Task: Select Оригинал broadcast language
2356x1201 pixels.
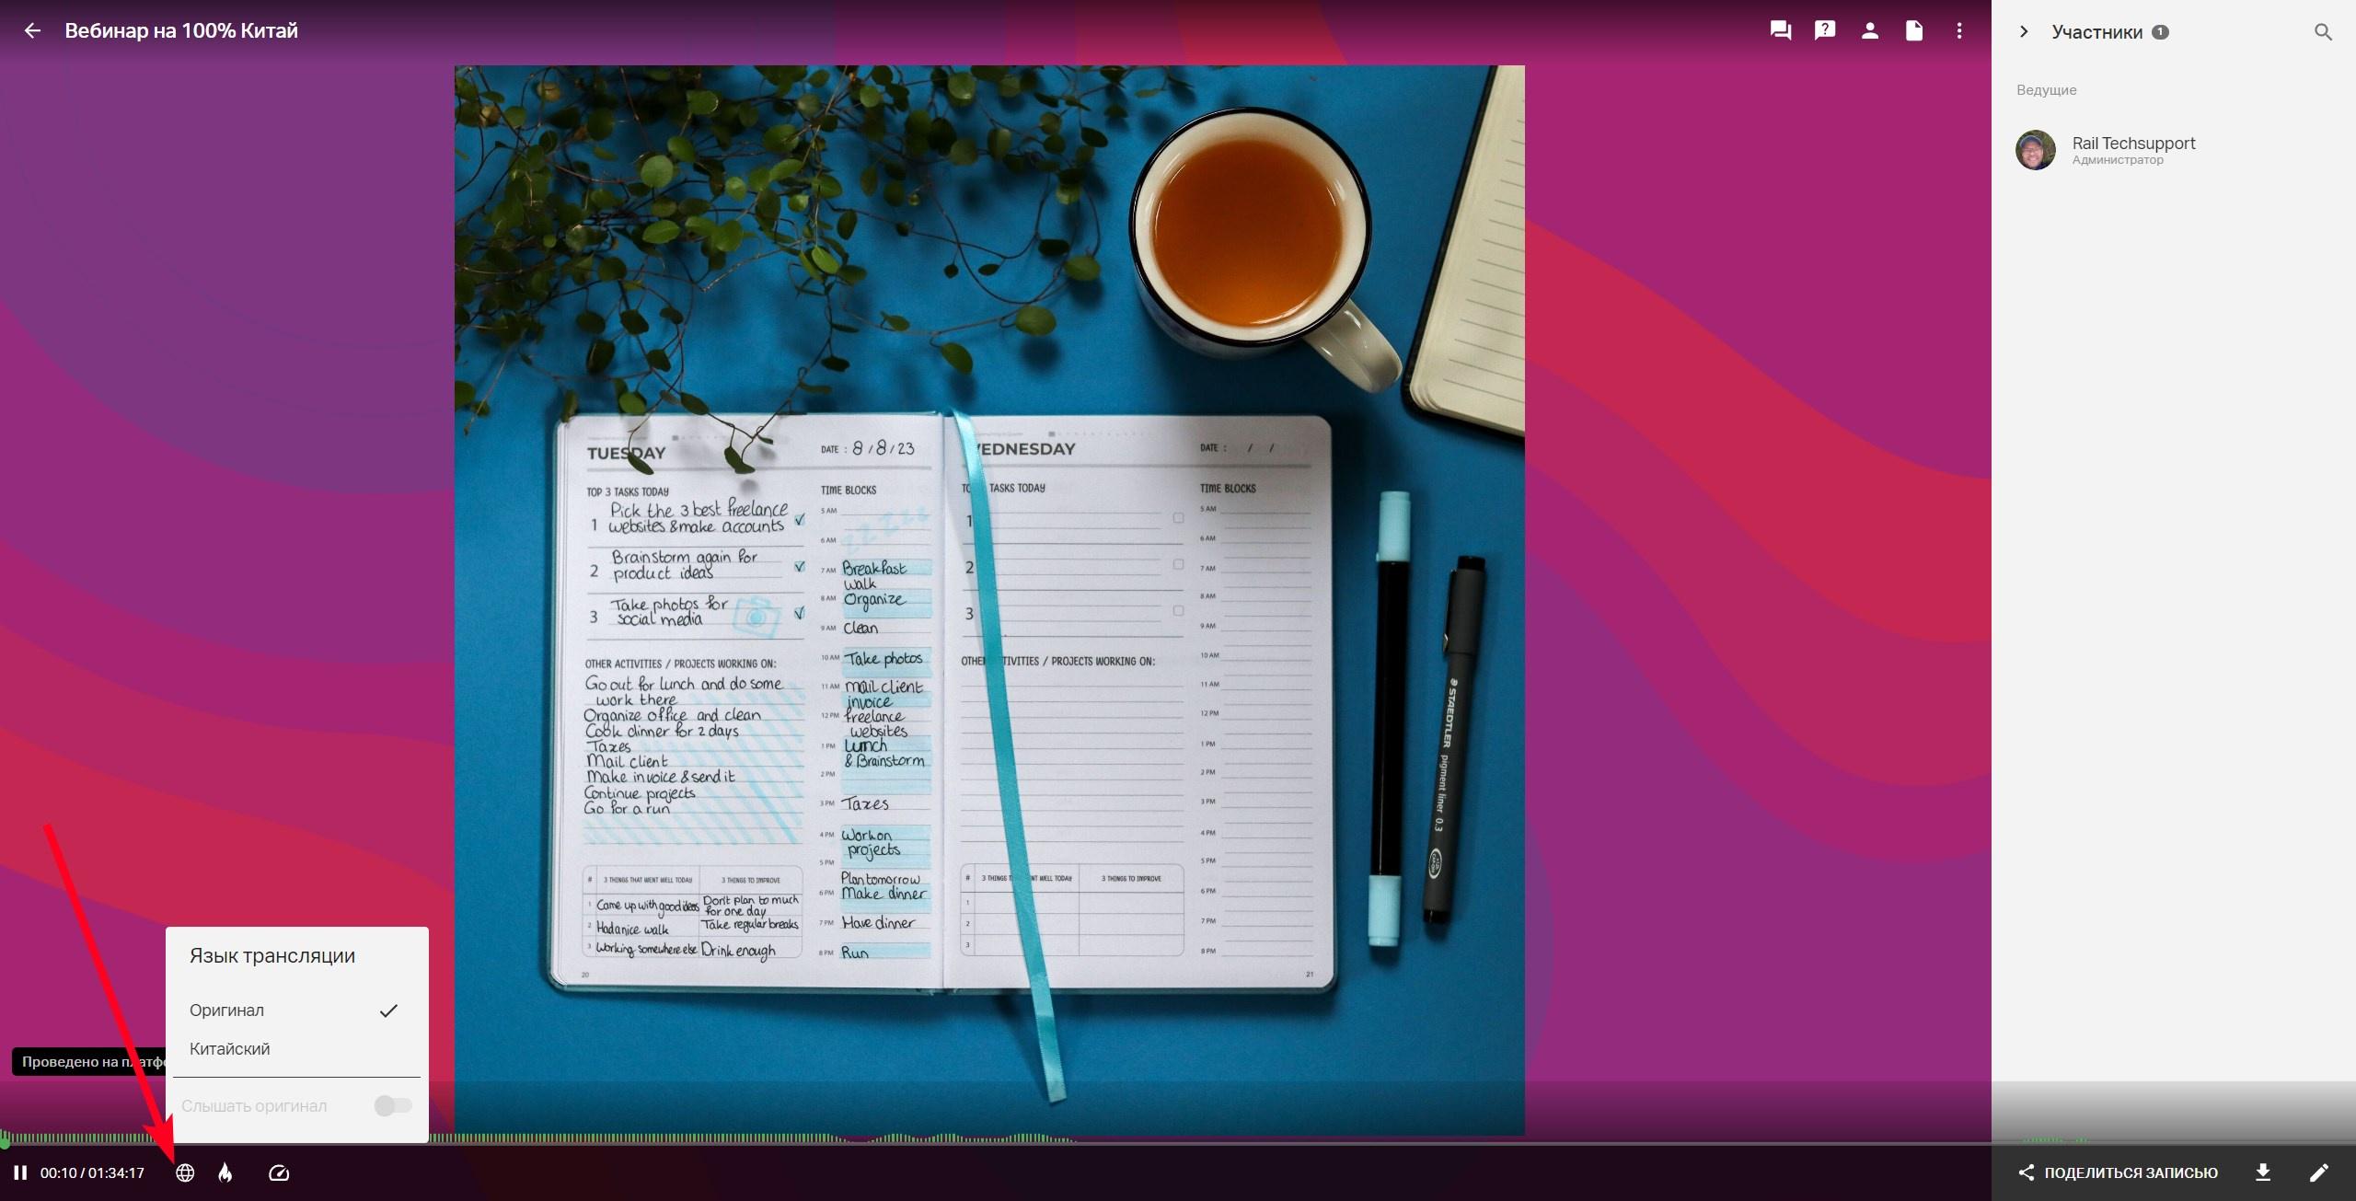Action: coord(296,1010)
